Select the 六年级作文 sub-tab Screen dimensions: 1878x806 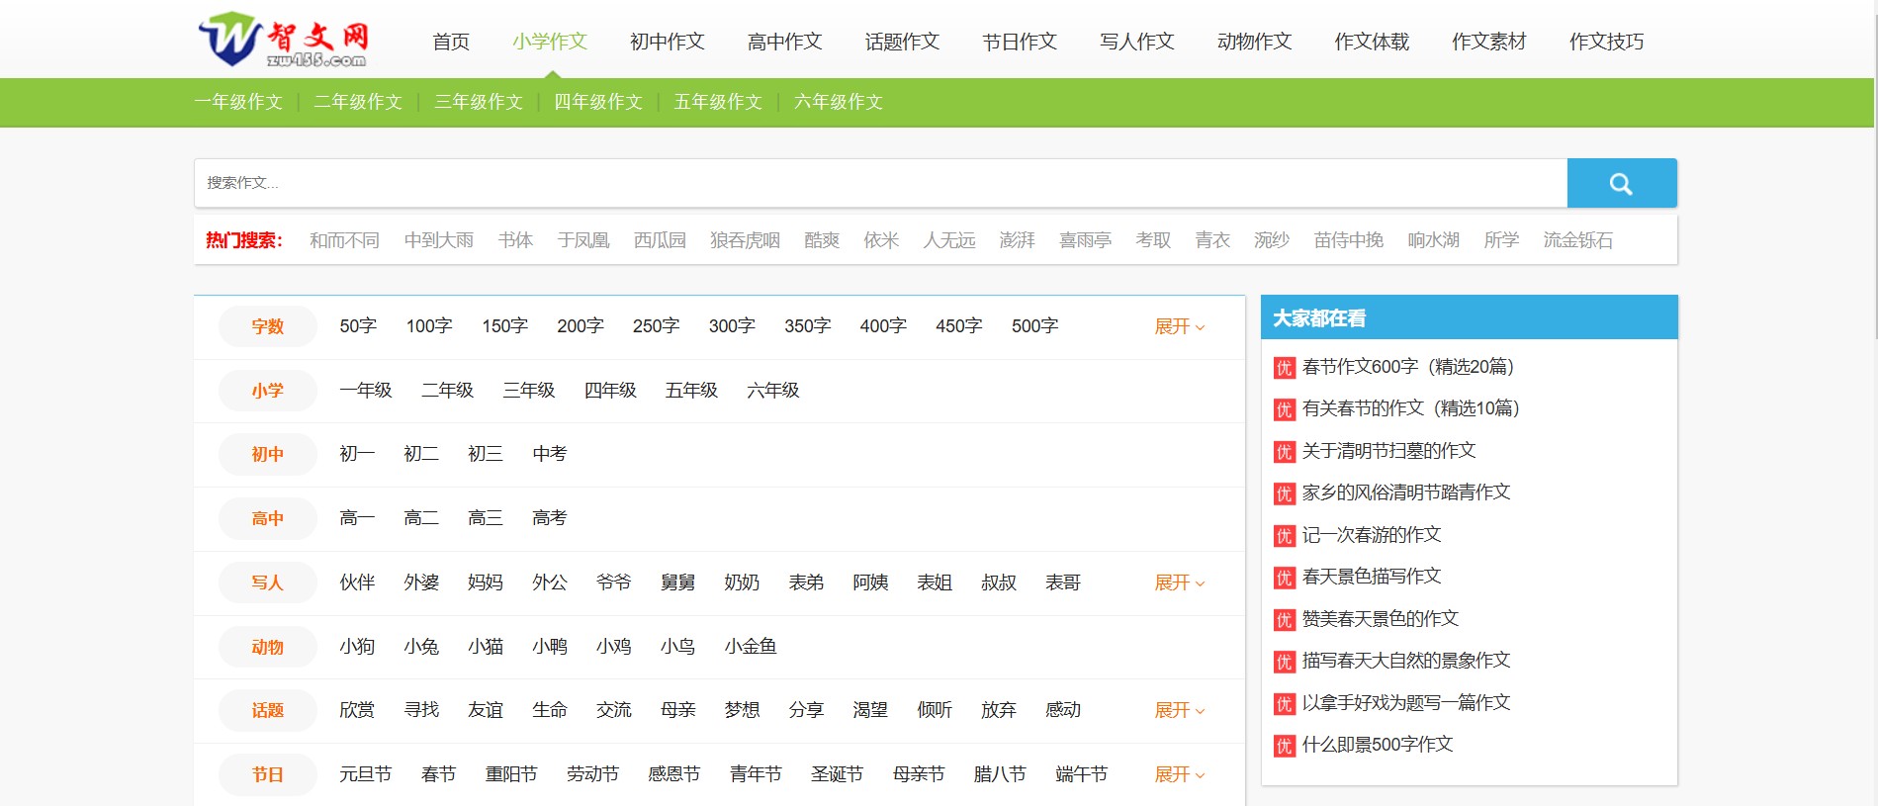pos(839,102)
